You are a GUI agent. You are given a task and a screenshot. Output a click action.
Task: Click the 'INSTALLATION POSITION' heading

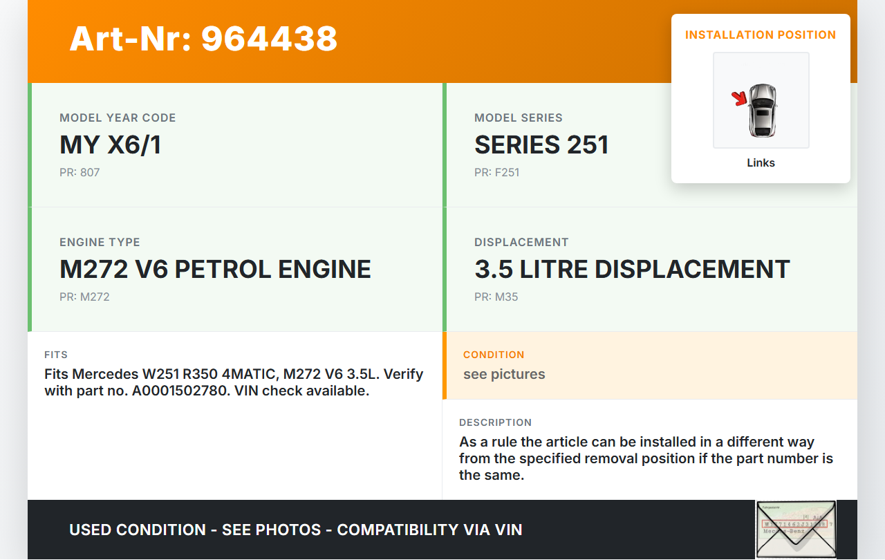pyautogui.click(x=760, y=35)
